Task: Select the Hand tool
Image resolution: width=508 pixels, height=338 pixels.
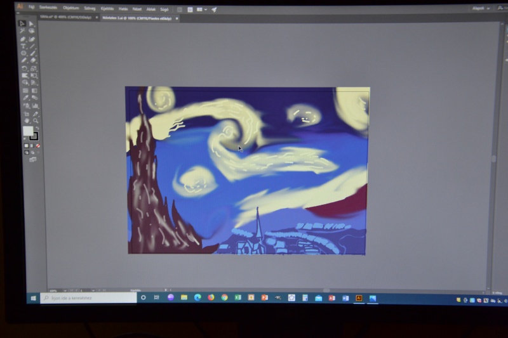Action: [27, 120]
